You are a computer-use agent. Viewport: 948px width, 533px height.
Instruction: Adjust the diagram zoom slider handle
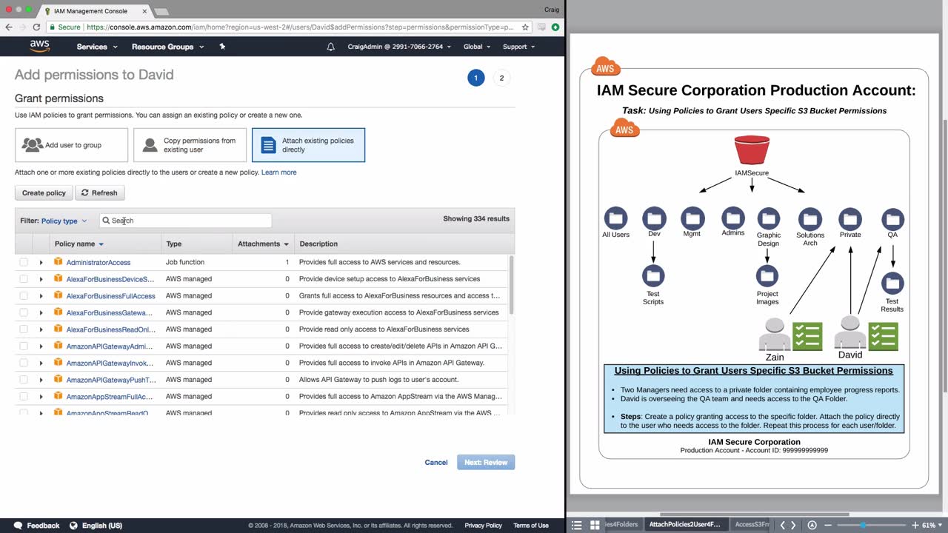[x=863, y=525]
